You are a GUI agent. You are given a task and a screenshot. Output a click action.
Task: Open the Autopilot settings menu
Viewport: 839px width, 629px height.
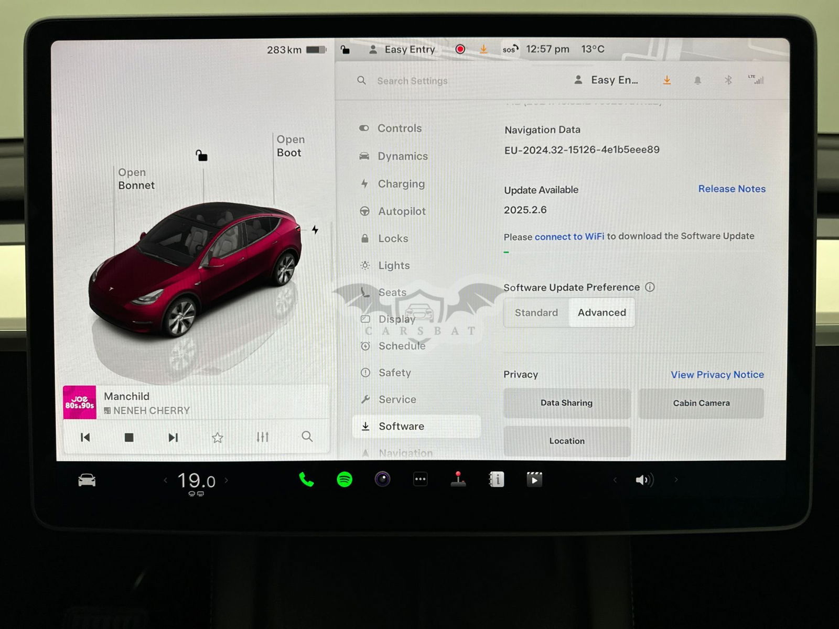[x=401, y=211]
